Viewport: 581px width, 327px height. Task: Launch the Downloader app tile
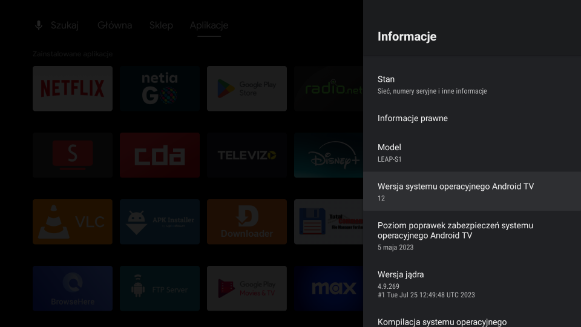tap(247, 222)
